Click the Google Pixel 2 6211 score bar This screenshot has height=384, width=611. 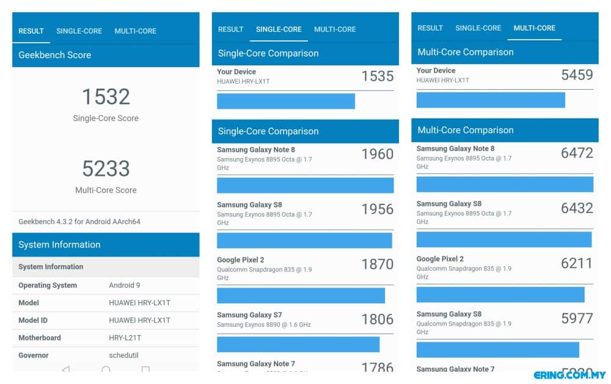click(x=500, y=294)
